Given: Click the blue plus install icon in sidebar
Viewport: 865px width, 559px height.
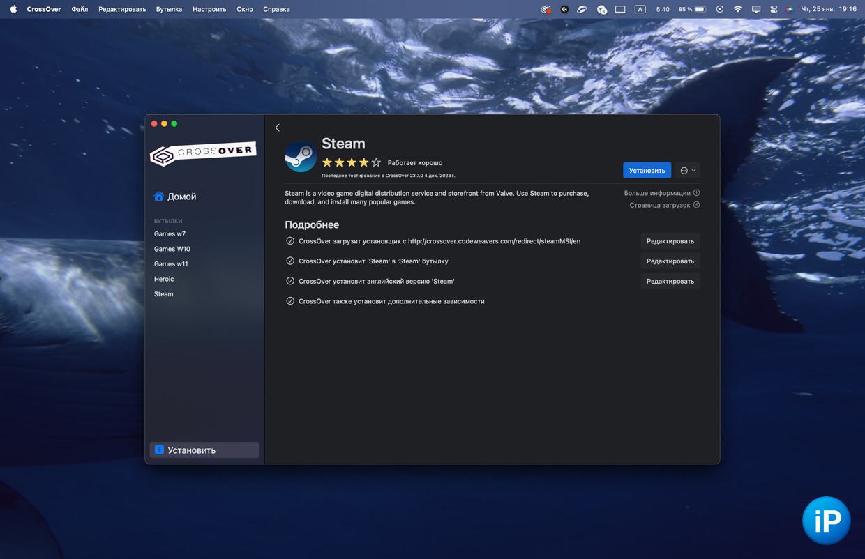Looking at the screenshot, I should point(159,450).
